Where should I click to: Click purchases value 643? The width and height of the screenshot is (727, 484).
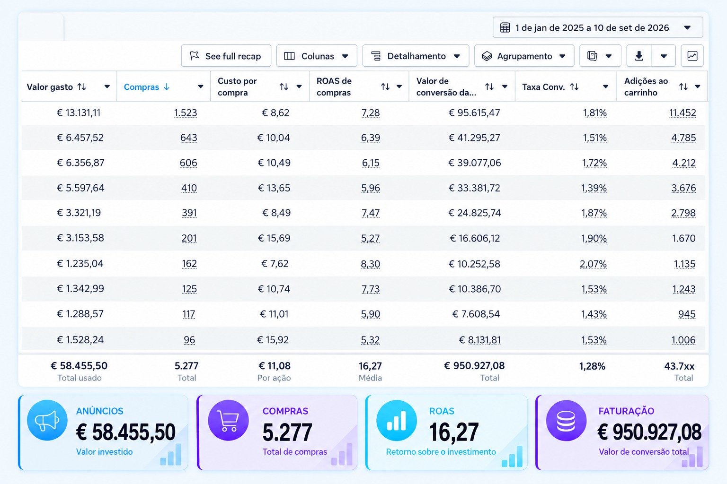188,138
